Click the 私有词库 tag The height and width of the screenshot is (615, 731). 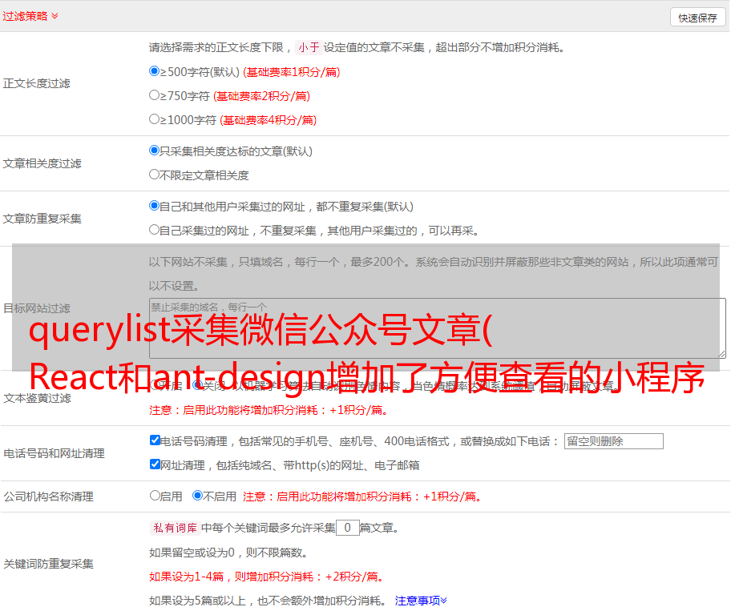[173, 528]
